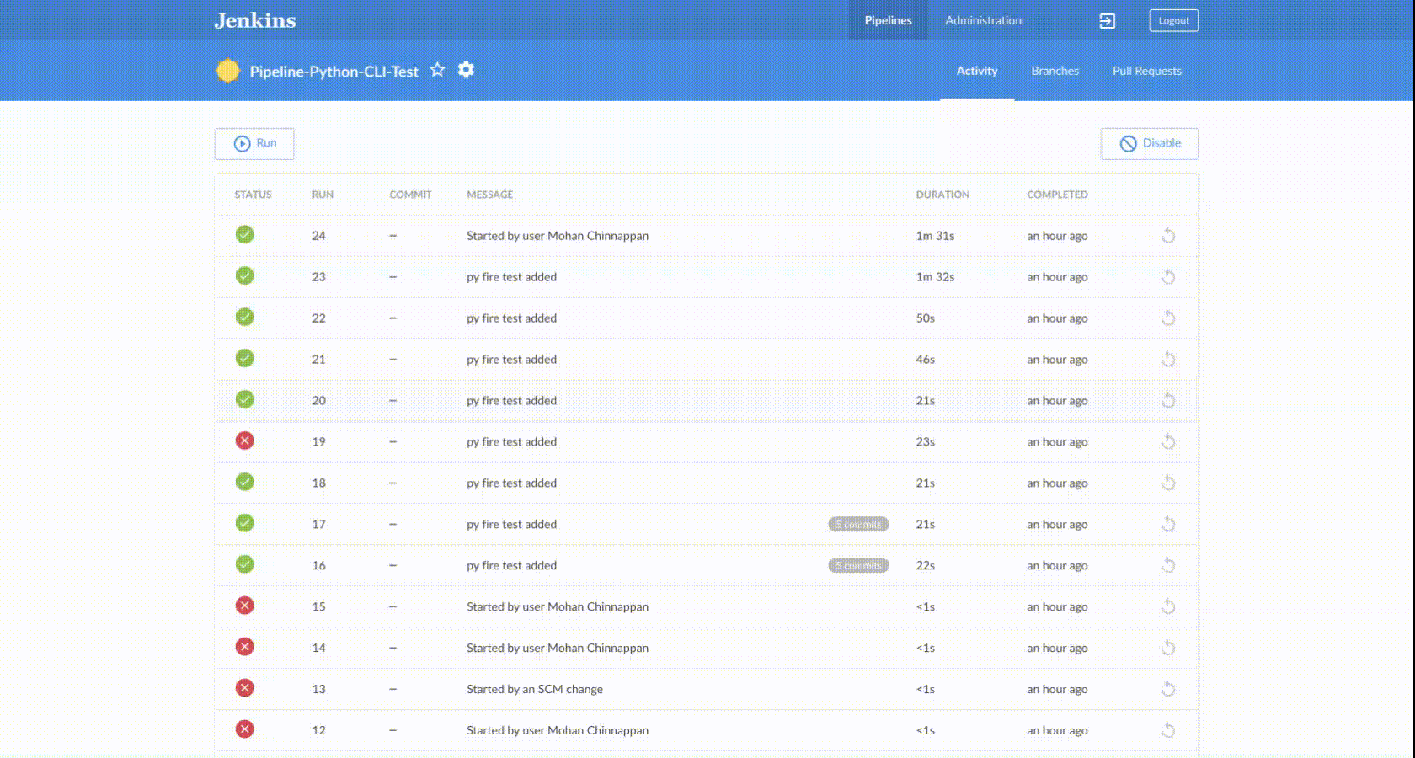The image size is (1415, 758).
Task: Click the Logout button
Action: [1173, 20]
